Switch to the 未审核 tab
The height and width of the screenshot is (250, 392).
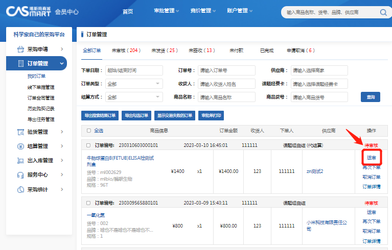tap(126, 51)
